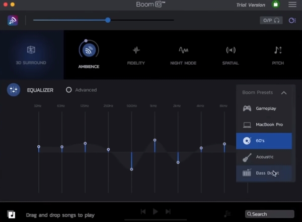Toggle the Equalizer power icon

14,90
